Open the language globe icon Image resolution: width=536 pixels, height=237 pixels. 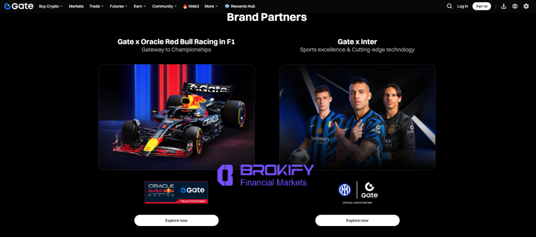pos(515,6)
